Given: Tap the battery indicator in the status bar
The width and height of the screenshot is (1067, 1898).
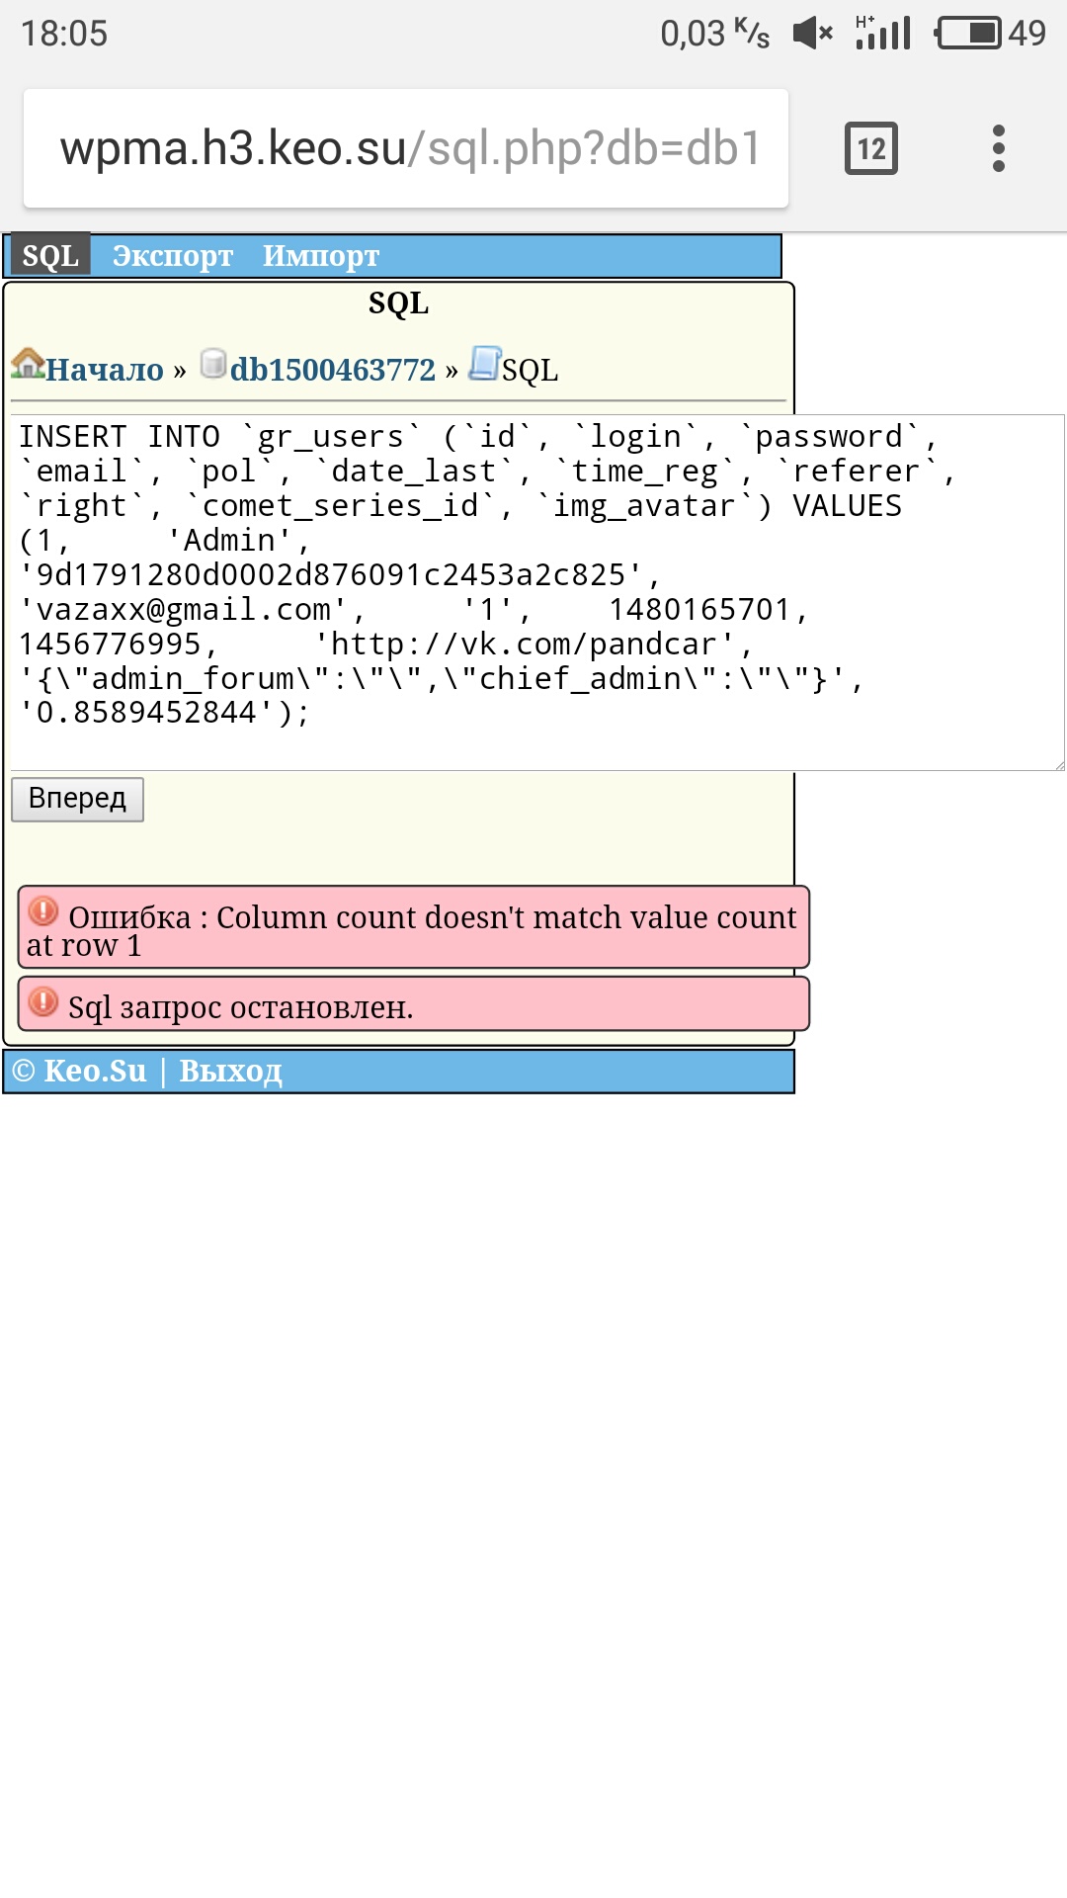Looking at the screenshot, I should (968, 34).
